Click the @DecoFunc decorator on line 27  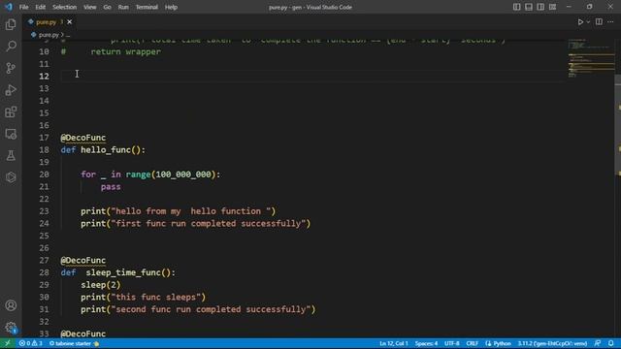[x=83, y=261]
